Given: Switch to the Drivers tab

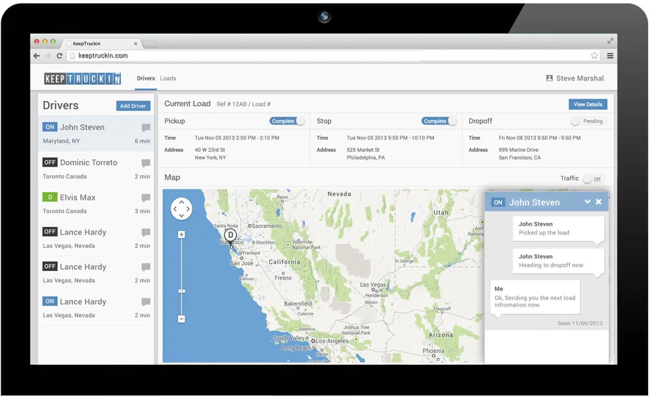Looking at the screenshot, I should click(146, 78).
